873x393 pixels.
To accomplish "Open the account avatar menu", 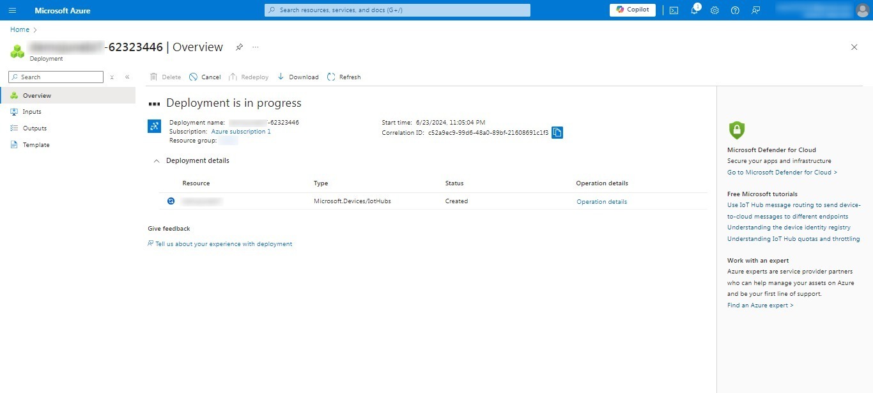I will [x=862, y=10].
